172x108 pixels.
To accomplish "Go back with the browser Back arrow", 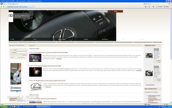I will [1, 4].
